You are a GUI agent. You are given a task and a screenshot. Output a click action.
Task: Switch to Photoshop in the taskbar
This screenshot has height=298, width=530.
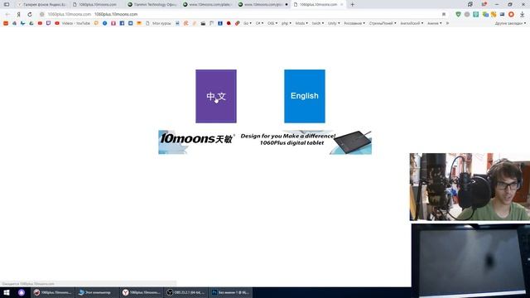tap(230, 292)
